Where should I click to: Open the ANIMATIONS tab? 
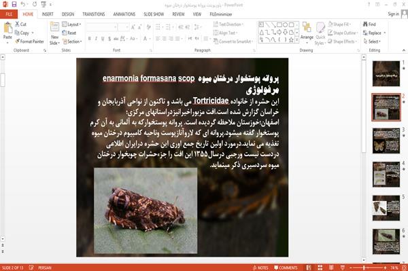(x=124, y=14)
